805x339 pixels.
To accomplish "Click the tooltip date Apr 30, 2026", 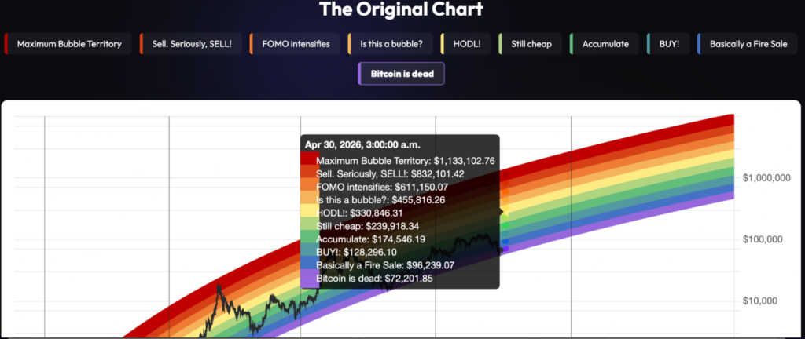I will coord(362,144).
